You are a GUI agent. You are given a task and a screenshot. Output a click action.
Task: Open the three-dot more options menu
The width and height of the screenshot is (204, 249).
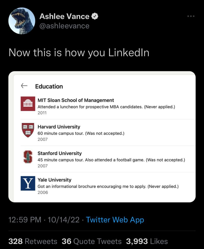click(x=191, y=16)
